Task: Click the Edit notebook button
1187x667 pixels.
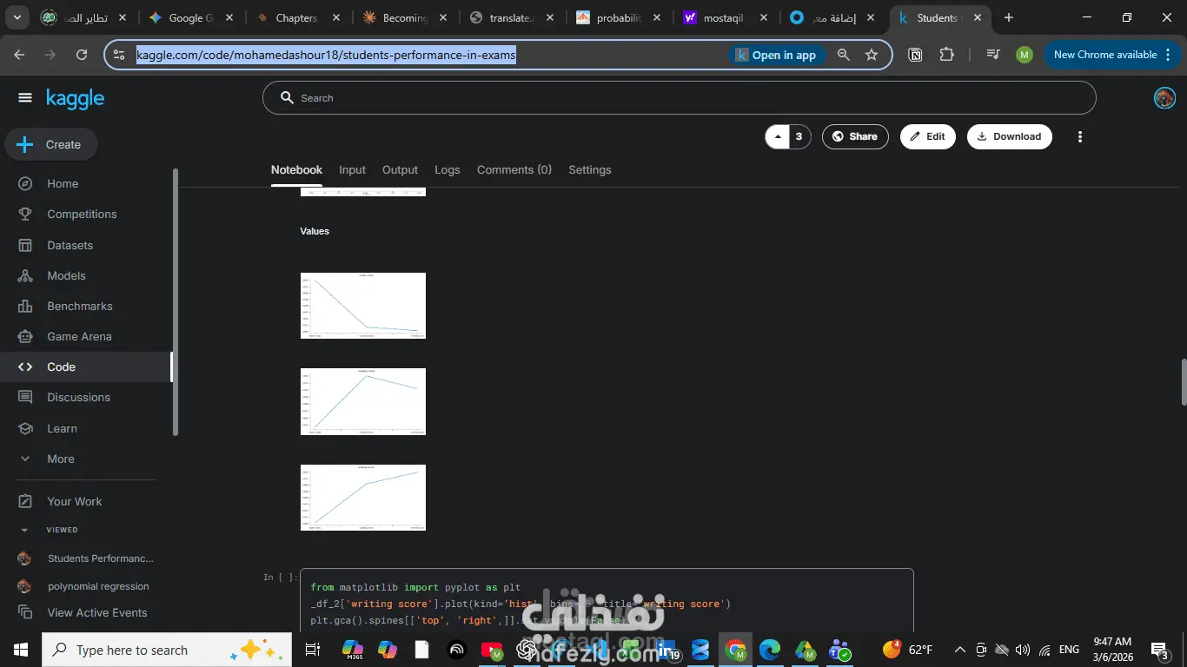Action: tap(927, 136)
